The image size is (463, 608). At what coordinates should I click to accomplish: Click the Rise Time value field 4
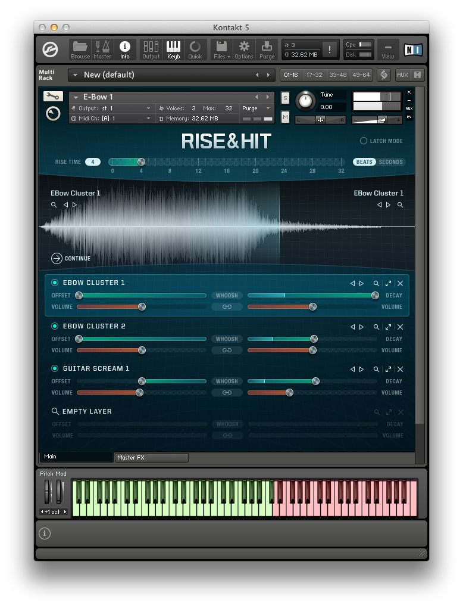click(93, 162)
